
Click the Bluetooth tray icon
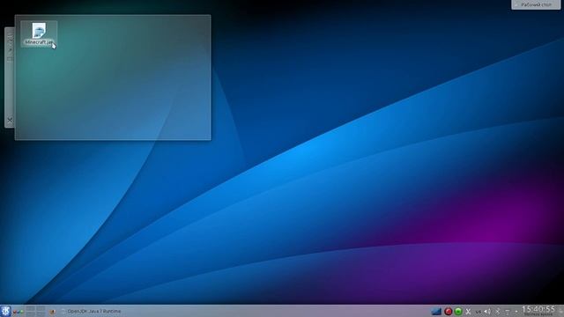coord(497,312)
